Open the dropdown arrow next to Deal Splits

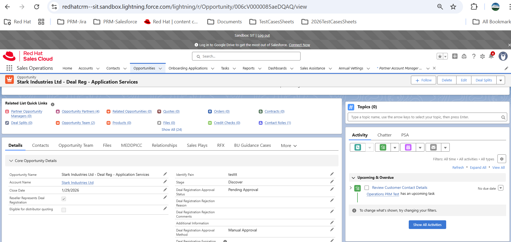pos(500,80)
